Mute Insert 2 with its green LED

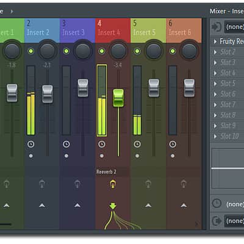30,51
